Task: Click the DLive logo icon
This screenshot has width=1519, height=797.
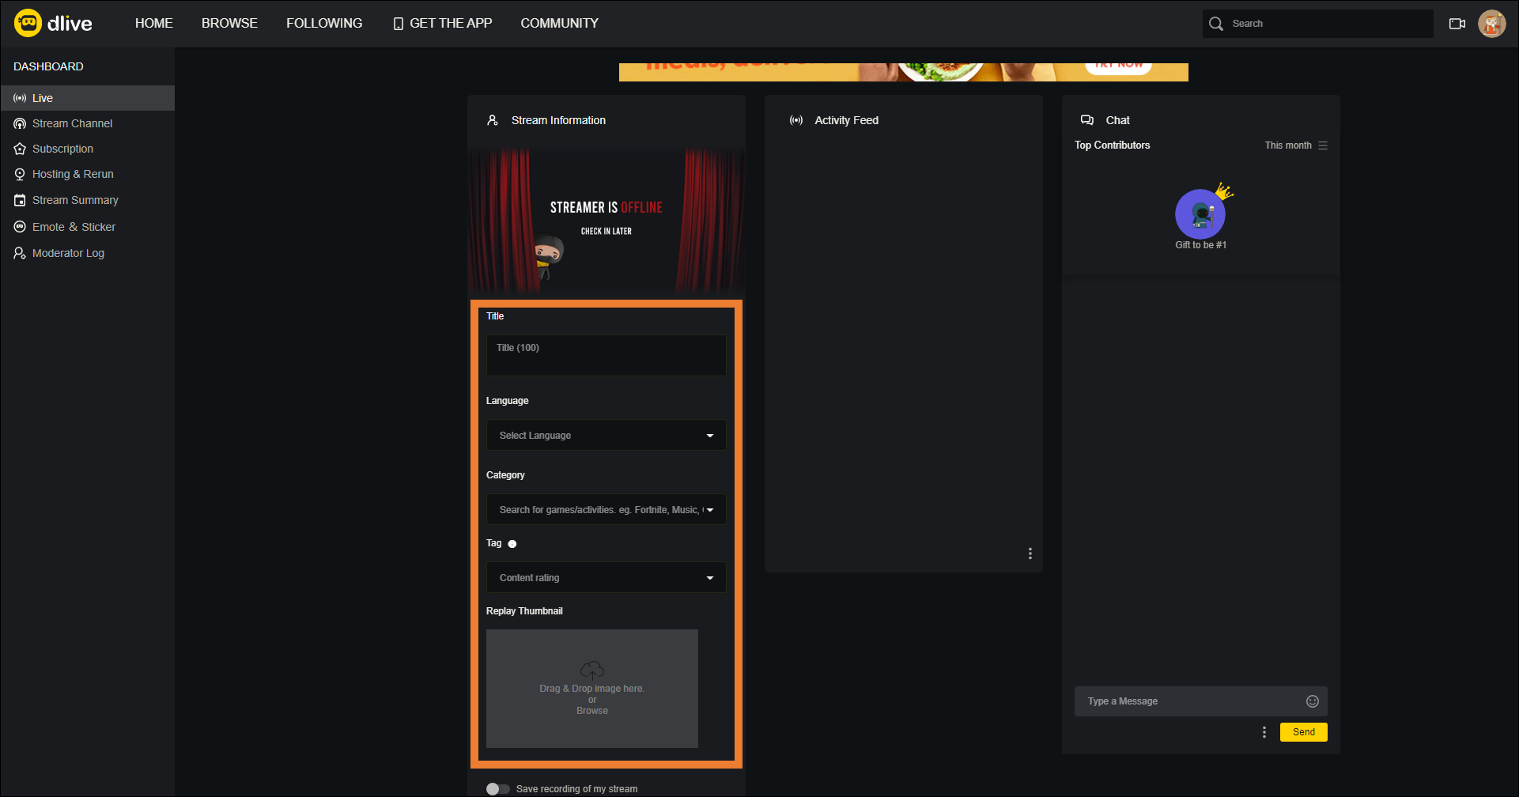Action: click(28, 23)
